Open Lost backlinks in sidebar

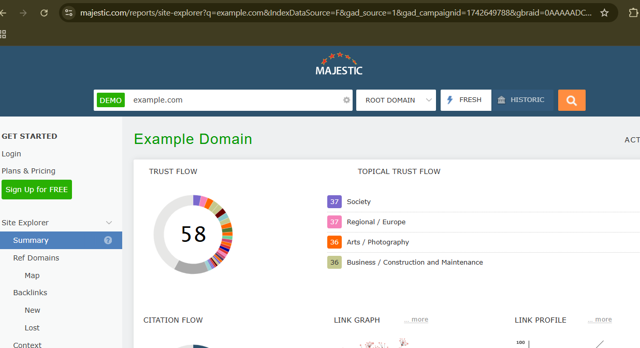tap(32, 328)
